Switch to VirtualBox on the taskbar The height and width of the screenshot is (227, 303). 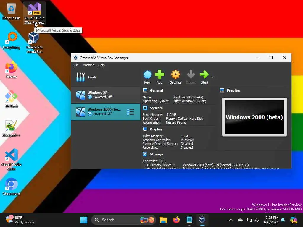202,220
